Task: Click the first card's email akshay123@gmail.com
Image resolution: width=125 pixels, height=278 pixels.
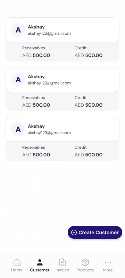Action: [49, 33]
